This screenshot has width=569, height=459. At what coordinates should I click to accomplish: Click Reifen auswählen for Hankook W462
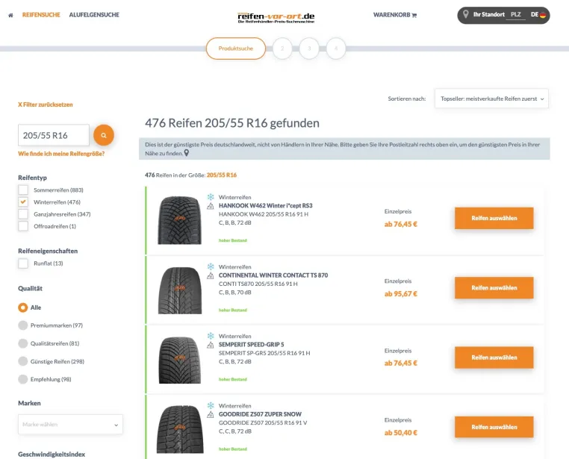tap(494, 218)
